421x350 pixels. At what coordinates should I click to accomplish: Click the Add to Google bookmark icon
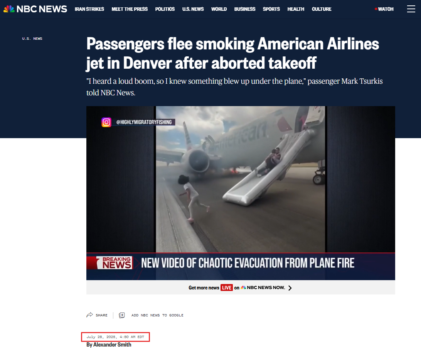coord(122,315)
